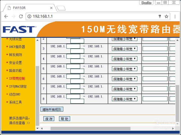
Task: Click the horizontal scrollbar left arrow
Action: pos(42,128)
